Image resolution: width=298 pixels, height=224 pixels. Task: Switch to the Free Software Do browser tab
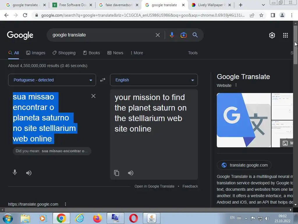pos(72,5)
